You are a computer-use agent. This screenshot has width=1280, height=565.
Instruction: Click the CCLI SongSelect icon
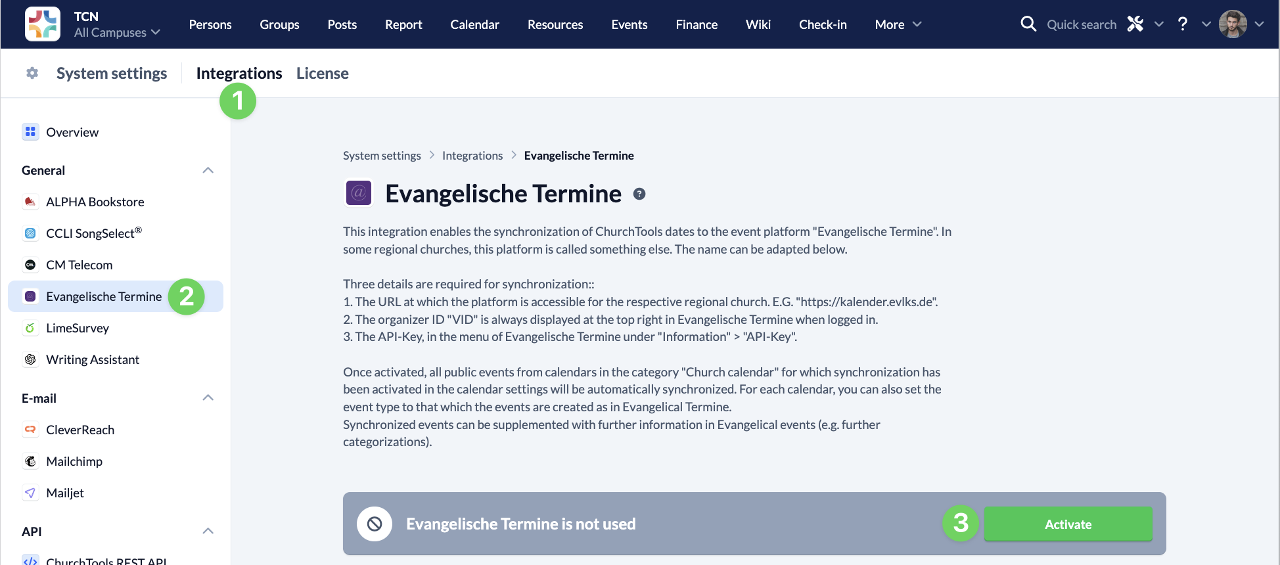pos(30,233)
